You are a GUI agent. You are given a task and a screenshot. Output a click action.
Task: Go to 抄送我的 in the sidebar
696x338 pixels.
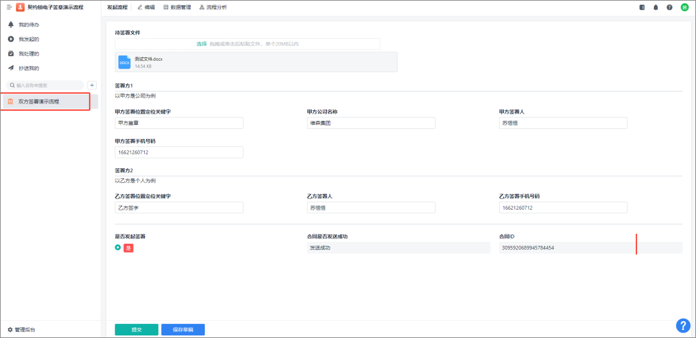click(x=28, y=68)
